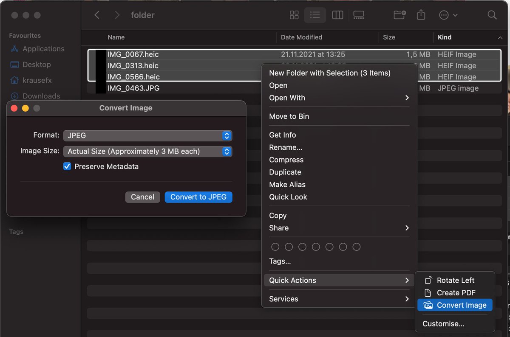Open the Share icon in the toolbar
Image resolution: width=510 pixels, height=337 pixels.
click(x=421, y=15)
